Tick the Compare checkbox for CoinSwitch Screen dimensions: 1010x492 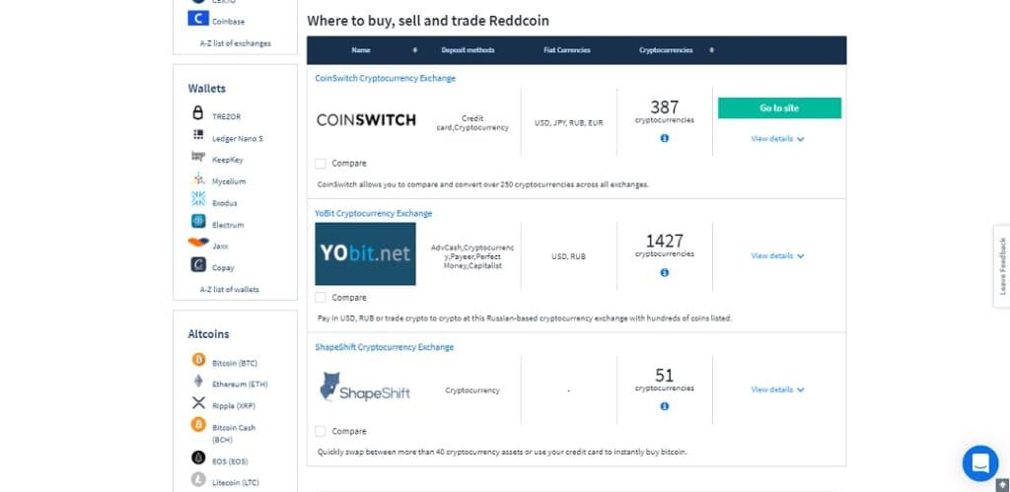tap(321, 164)
